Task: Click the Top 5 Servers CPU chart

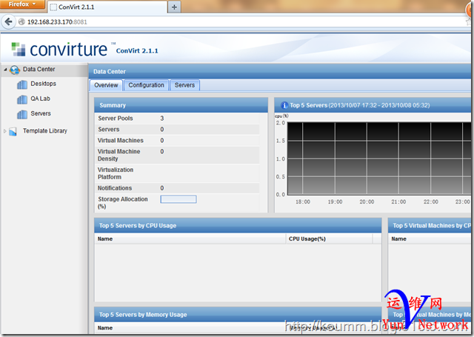Action: pyautogui.click(x=378, y=159)
